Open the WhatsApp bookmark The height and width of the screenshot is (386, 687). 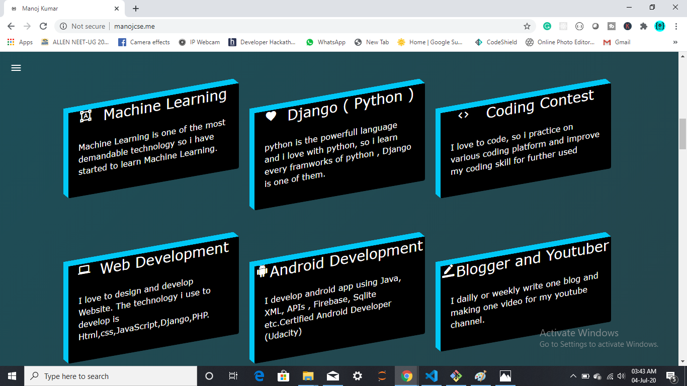click(x=325, y=42)
